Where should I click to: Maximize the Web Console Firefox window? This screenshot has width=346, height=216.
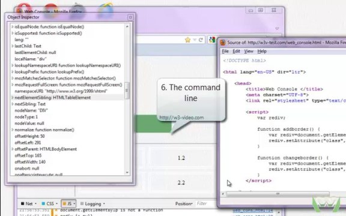[261, 10]
